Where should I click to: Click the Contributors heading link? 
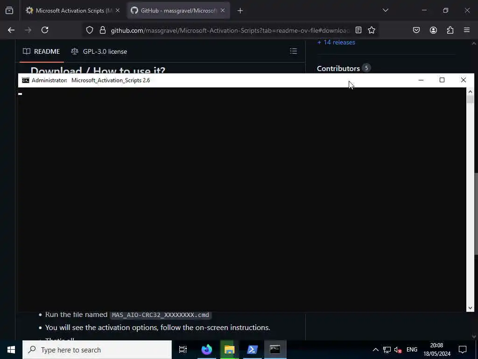[x=338, y=68]
